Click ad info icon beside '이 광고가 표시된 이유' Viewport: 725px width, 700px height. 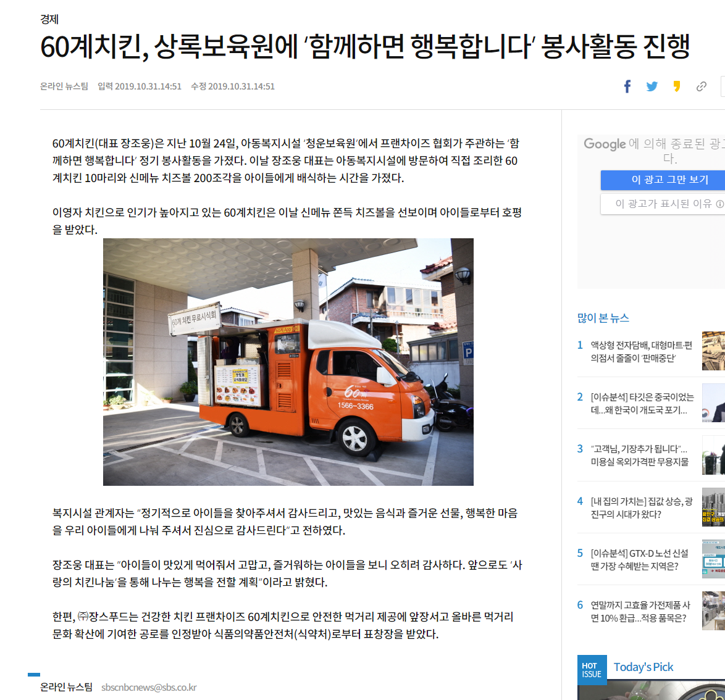point(719,204)
